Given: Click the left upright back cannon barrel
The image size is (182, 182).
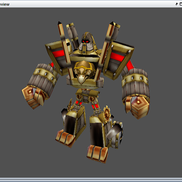Looking at the screenshot, I should click(x=73, y=36).
